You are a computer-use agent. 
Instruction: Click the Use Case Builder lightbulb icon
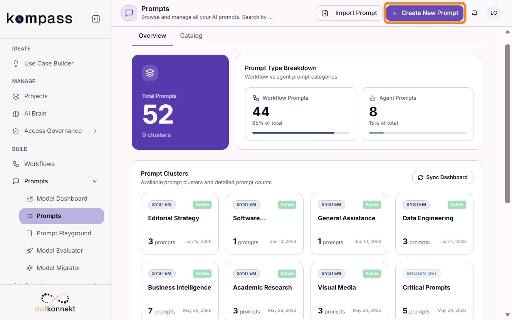click(16, 64)
